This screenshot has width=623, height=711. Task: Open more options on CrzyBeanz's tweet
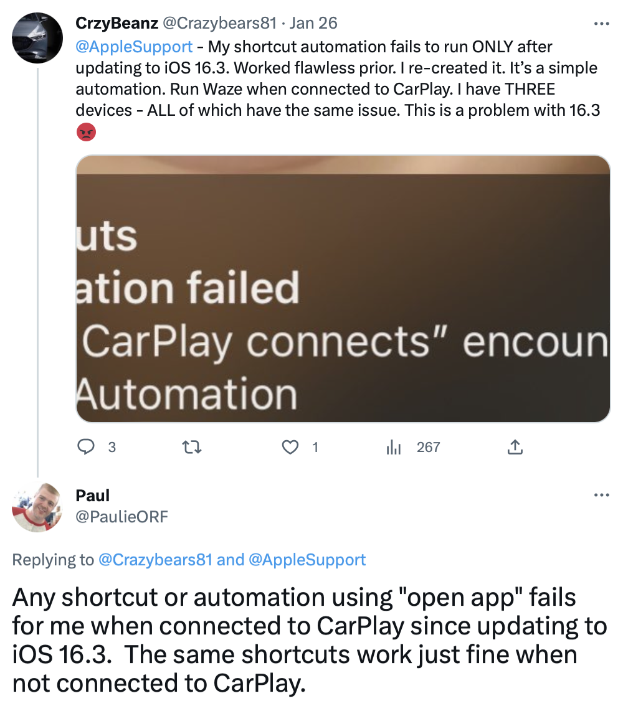pyautogui.click(x=602, y=24)
